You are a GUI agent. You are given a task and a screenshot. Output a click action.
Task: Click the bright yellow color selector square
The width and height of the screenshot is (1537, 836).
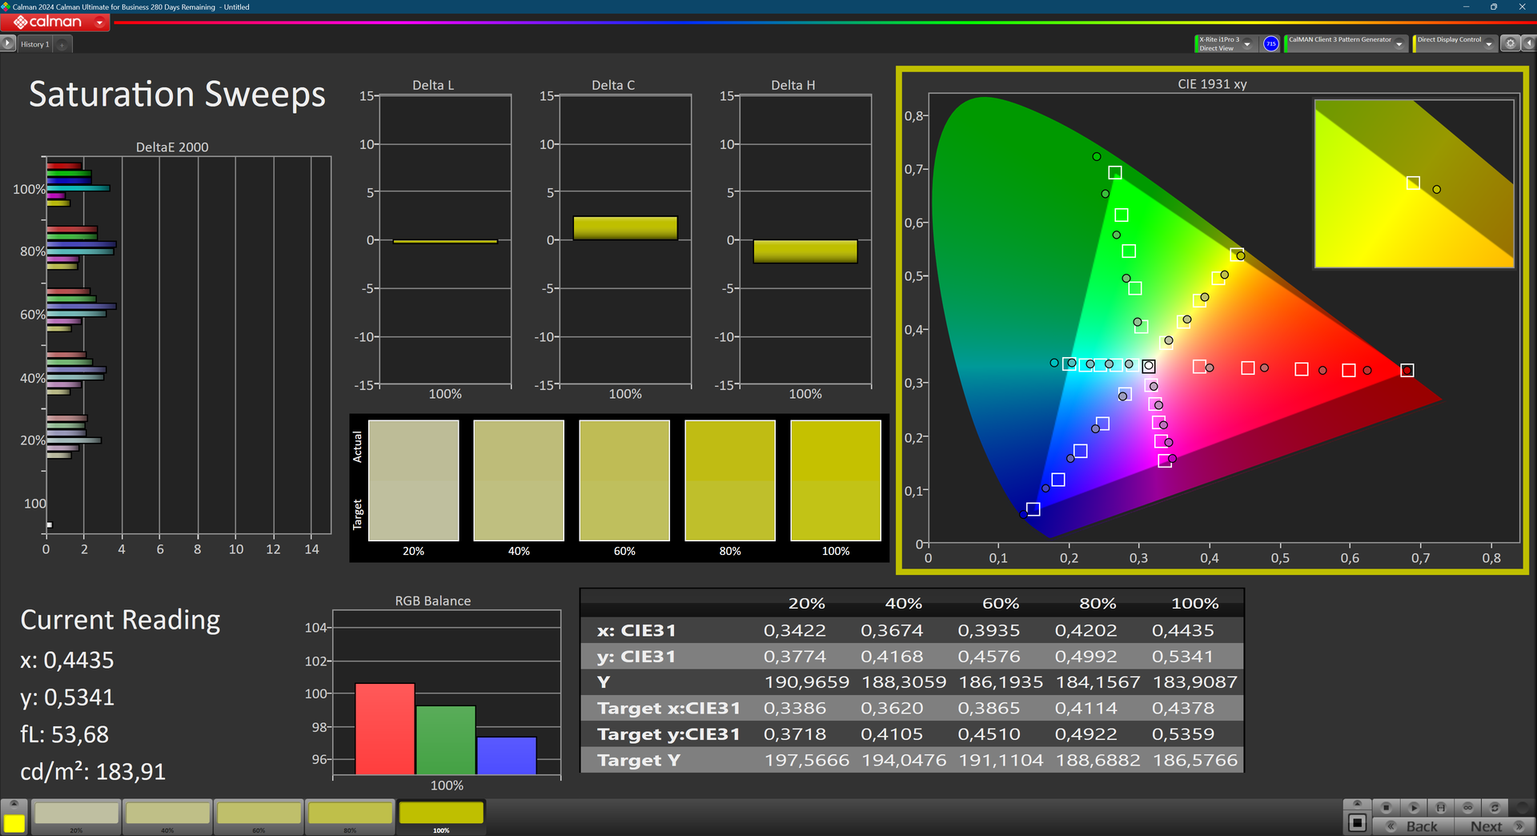tap(14, 822)
